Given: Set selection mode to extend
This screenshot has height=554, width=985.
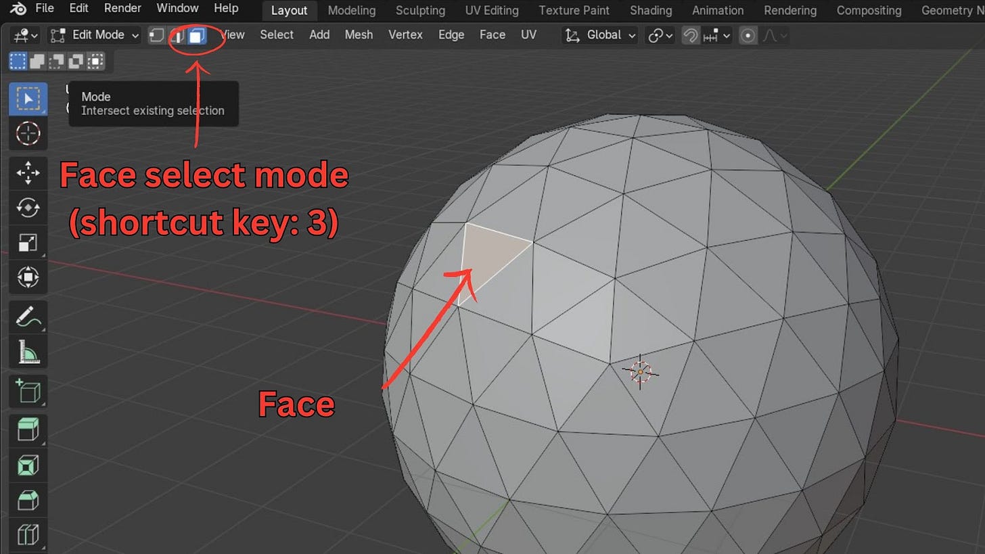Looking at the screenshot, I should pyautogui.click(x=38, y=62).
